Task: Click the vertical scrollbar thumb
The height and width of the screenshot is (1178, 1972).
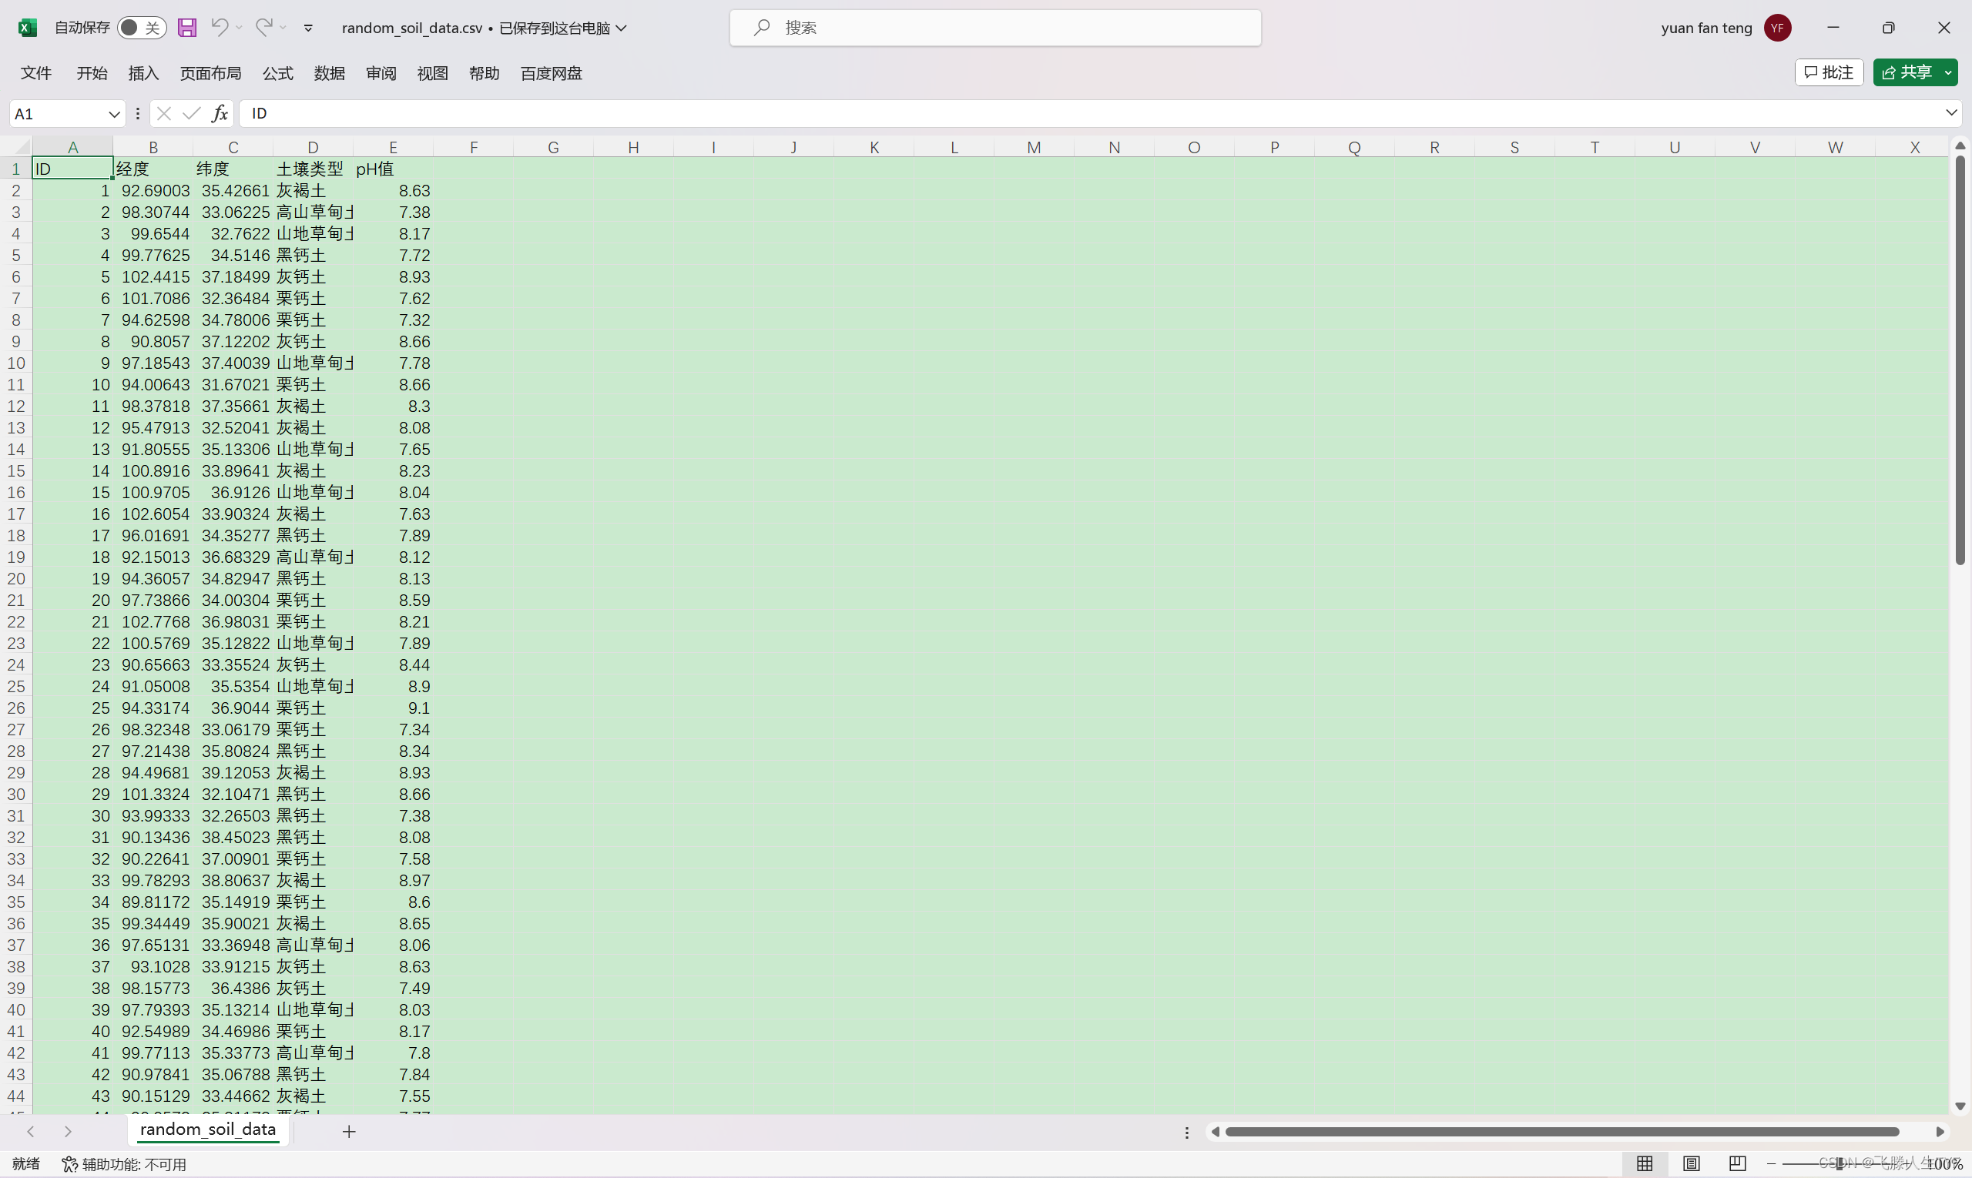Action: (x=1960, y=360)
